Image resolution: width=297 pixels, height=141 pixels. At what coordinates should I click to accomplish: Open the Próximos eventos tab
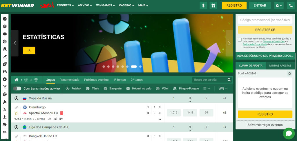(x=96, y=80)
